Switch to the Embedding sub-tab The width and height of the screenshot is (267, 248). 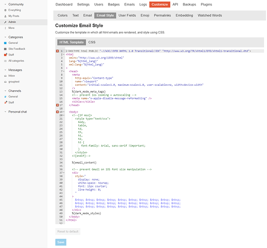(x=184, y=15)
